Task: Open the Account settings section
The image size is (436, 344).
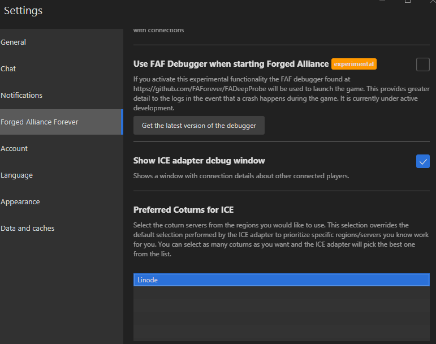Action: [x=62, y=148]
